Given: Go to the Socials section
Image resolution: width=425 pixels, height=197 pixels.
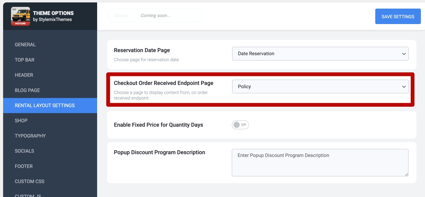Looking at the screenshot, I should [24, 151].
